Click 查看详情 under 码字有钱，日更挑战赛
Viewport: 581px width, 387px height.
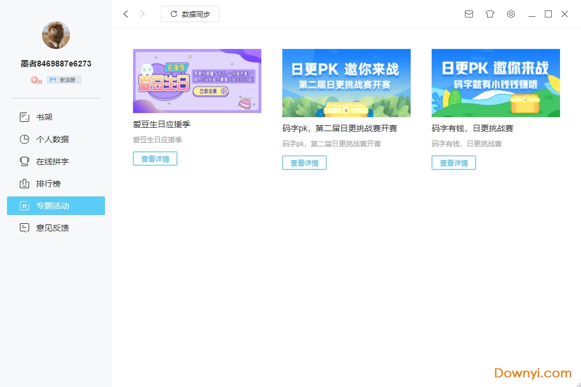click(454, 163)
